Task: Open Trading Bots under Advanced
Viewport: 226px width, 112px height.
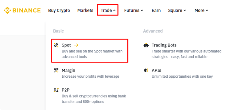Action: point(182,51)
